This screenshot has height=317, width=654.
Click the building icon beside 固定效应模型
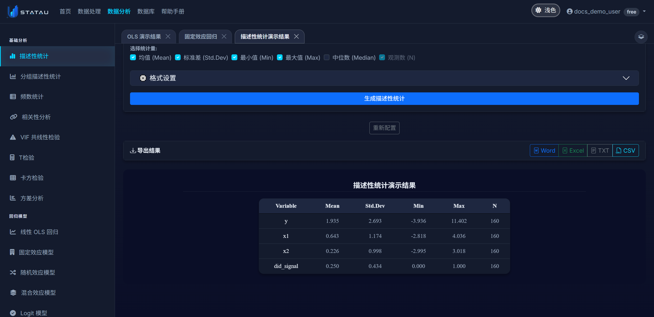point(12,252)
